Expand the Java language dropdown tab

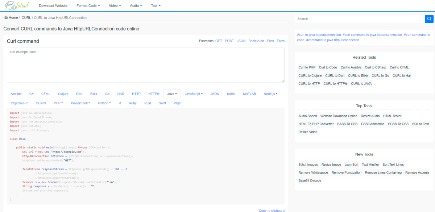(x=172, y=94)
